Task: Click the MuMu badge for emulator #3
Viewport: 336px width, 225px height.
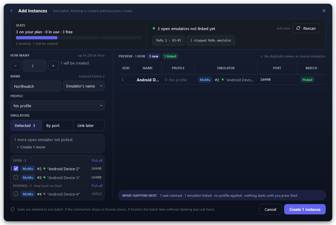Action: click(x=28, y=178)
